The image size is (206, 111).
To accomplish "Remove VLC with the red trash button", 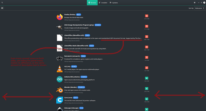I will click(x=147, y=68).
